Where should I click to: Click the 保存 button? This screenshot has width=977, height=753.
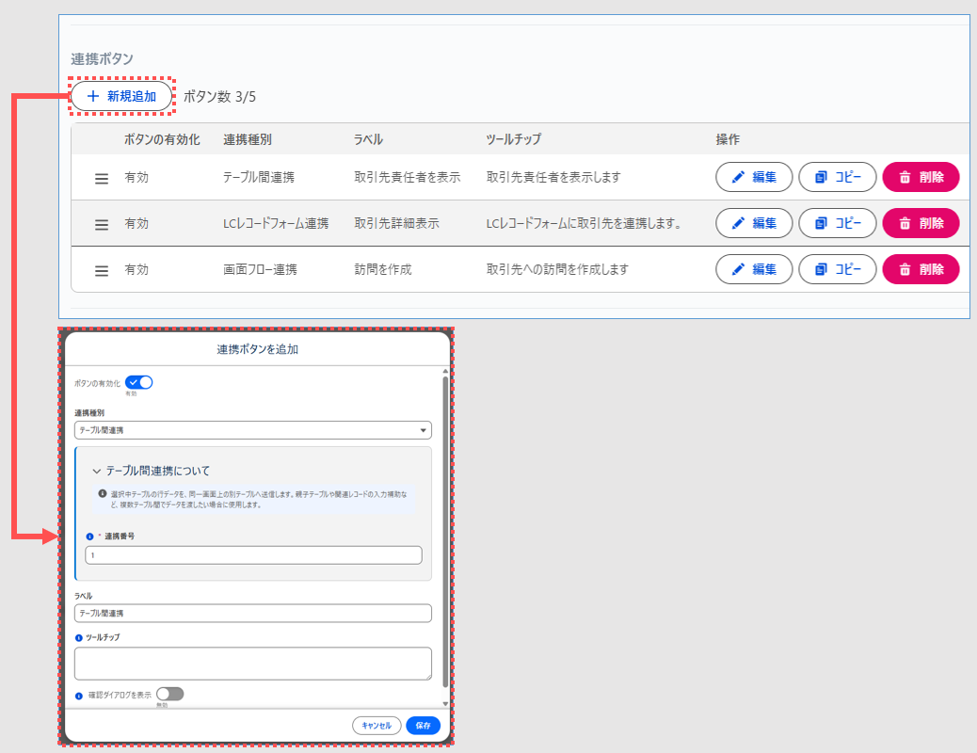point(423,726)
